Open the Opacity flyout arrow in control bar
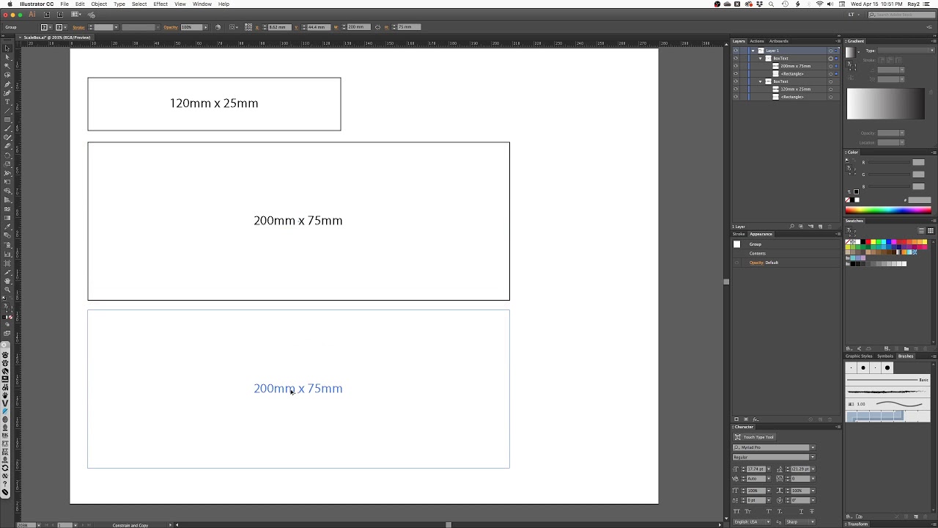This screenshot has height=528, width=938. (x=205, y=27)
